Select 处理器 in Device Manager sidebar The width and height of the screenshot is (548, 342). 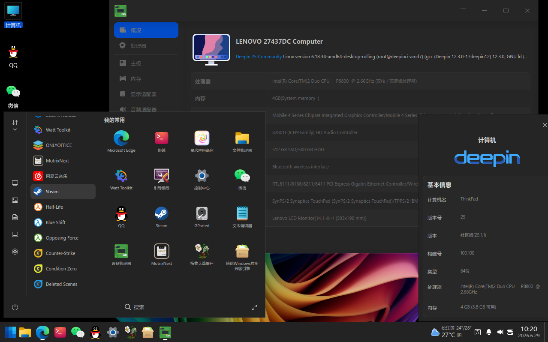146,45
